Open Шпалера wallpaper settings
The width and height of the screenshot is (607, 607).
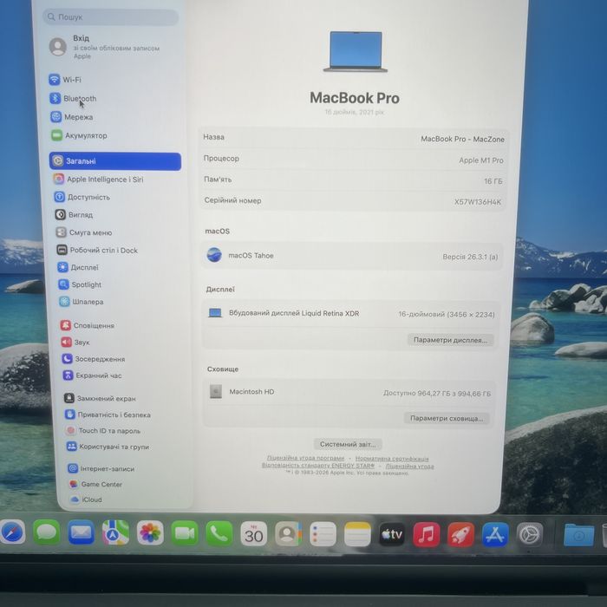pos(81,302)
